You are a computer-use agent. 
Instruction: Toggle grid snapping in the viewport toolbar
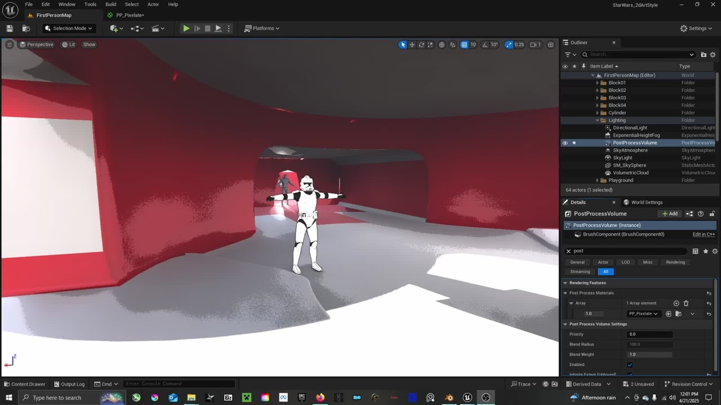click(x=465, y=44)
